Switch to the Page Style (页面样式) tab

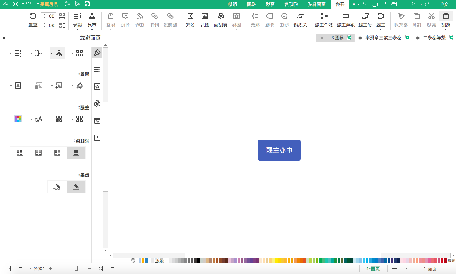pos(317,4)
